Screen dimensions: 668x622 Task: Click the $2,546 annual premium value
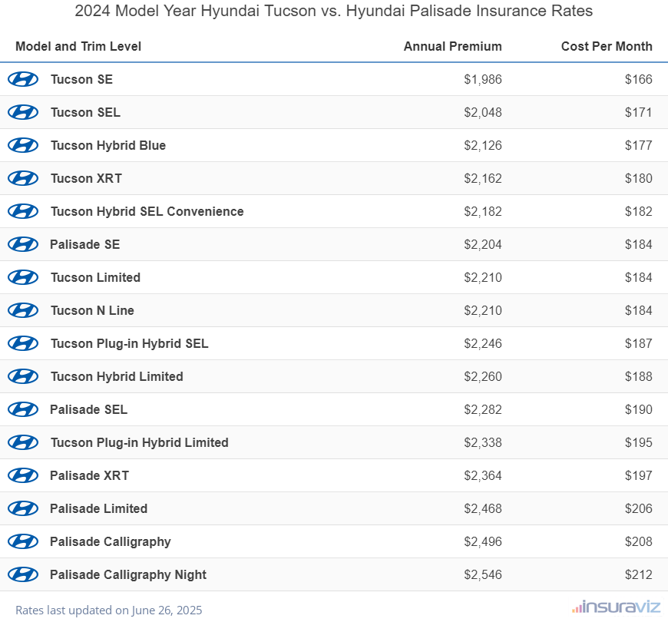(x=483, y=574)
